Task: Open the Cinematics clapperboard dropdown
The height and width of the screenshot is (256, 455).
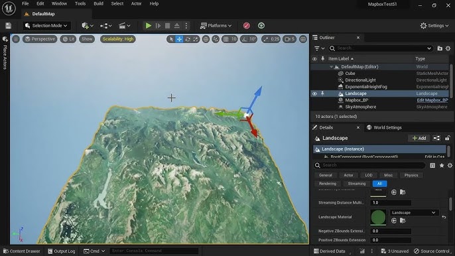Action: pyautogui.click(x=125, y=26)
